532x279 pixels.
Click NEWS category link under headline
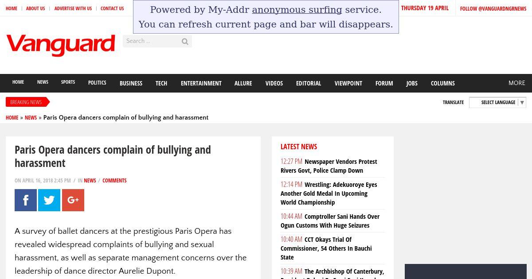[x=90, y=180]
